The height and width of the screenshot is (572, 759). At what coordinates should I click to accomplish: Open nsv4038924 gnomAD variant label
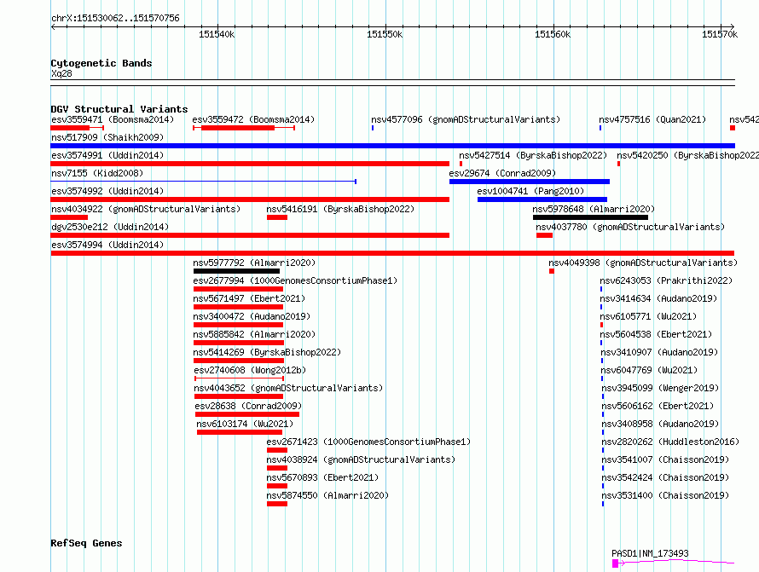[x=361, y=459]
